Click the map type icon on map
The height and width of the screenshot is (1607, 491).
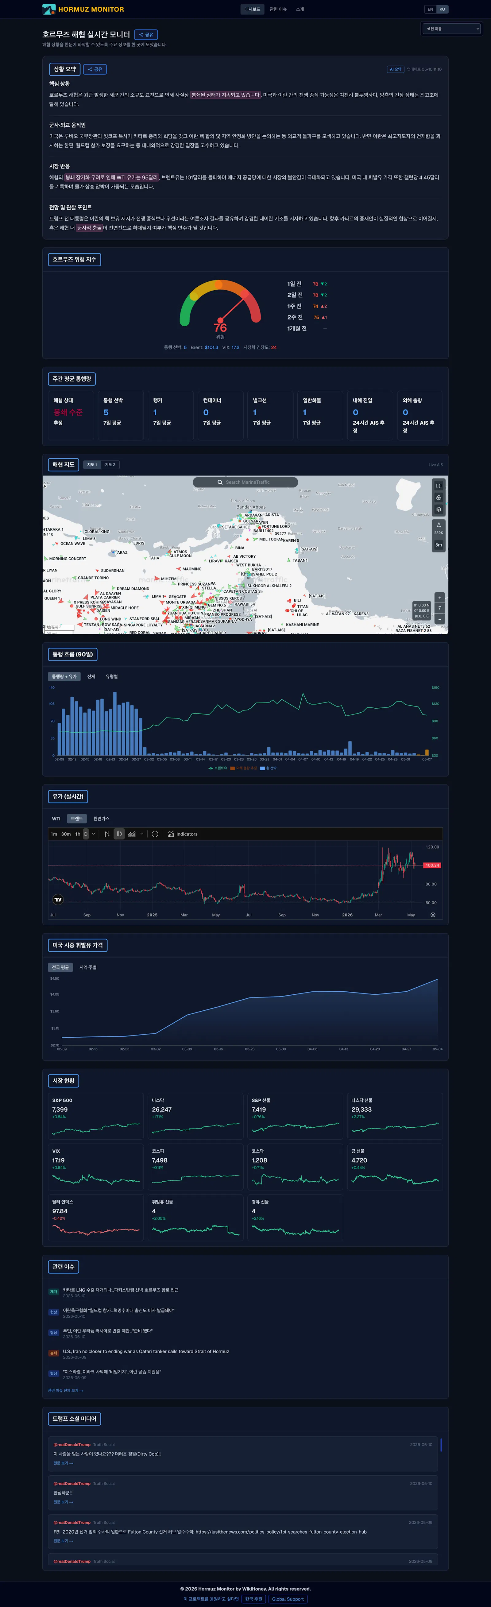coord(439,485)
